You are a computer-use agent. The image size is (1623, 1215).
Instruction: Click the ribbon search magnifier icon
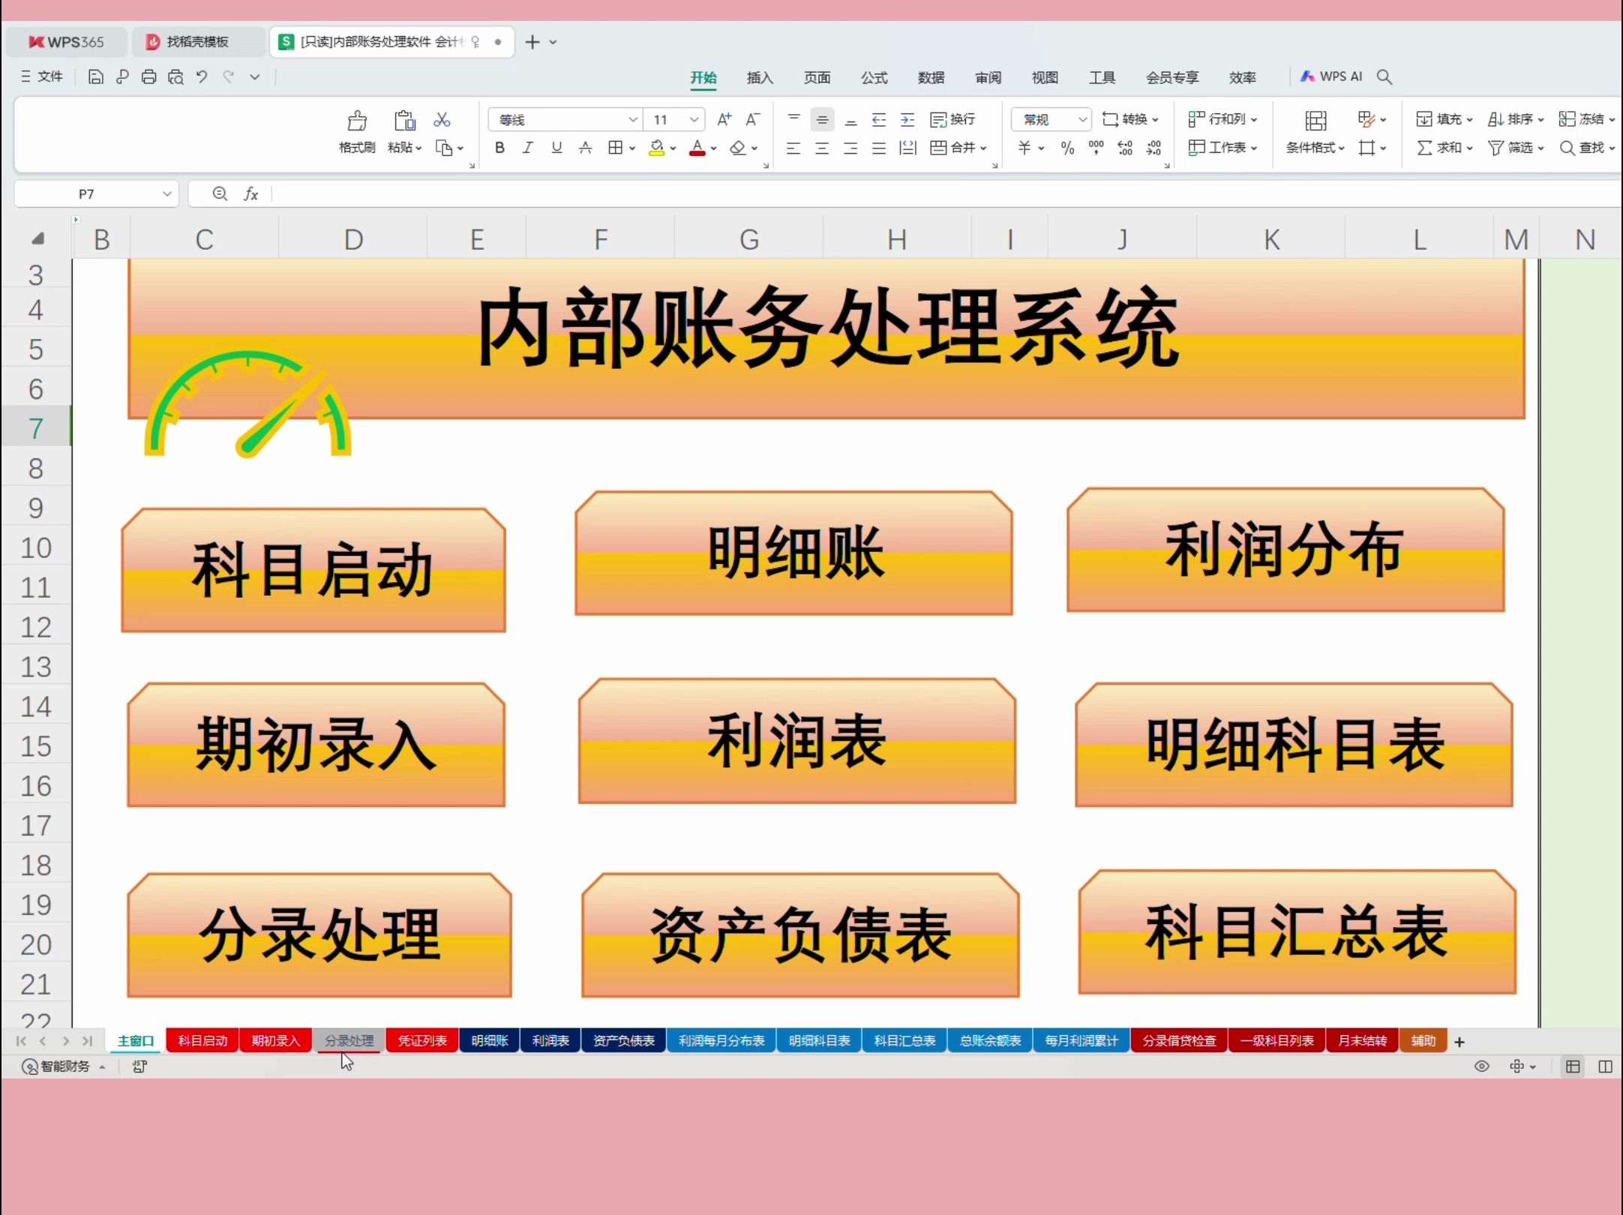[x=1384, y=76]
